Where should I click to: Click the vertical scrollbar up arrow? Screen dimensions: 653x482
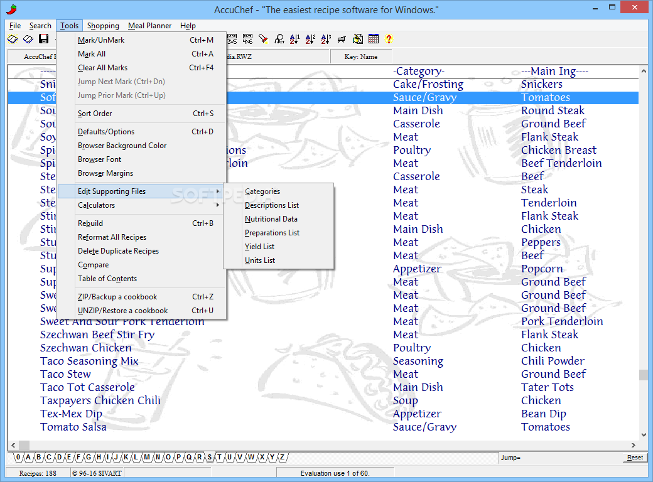tap(644, 71)
